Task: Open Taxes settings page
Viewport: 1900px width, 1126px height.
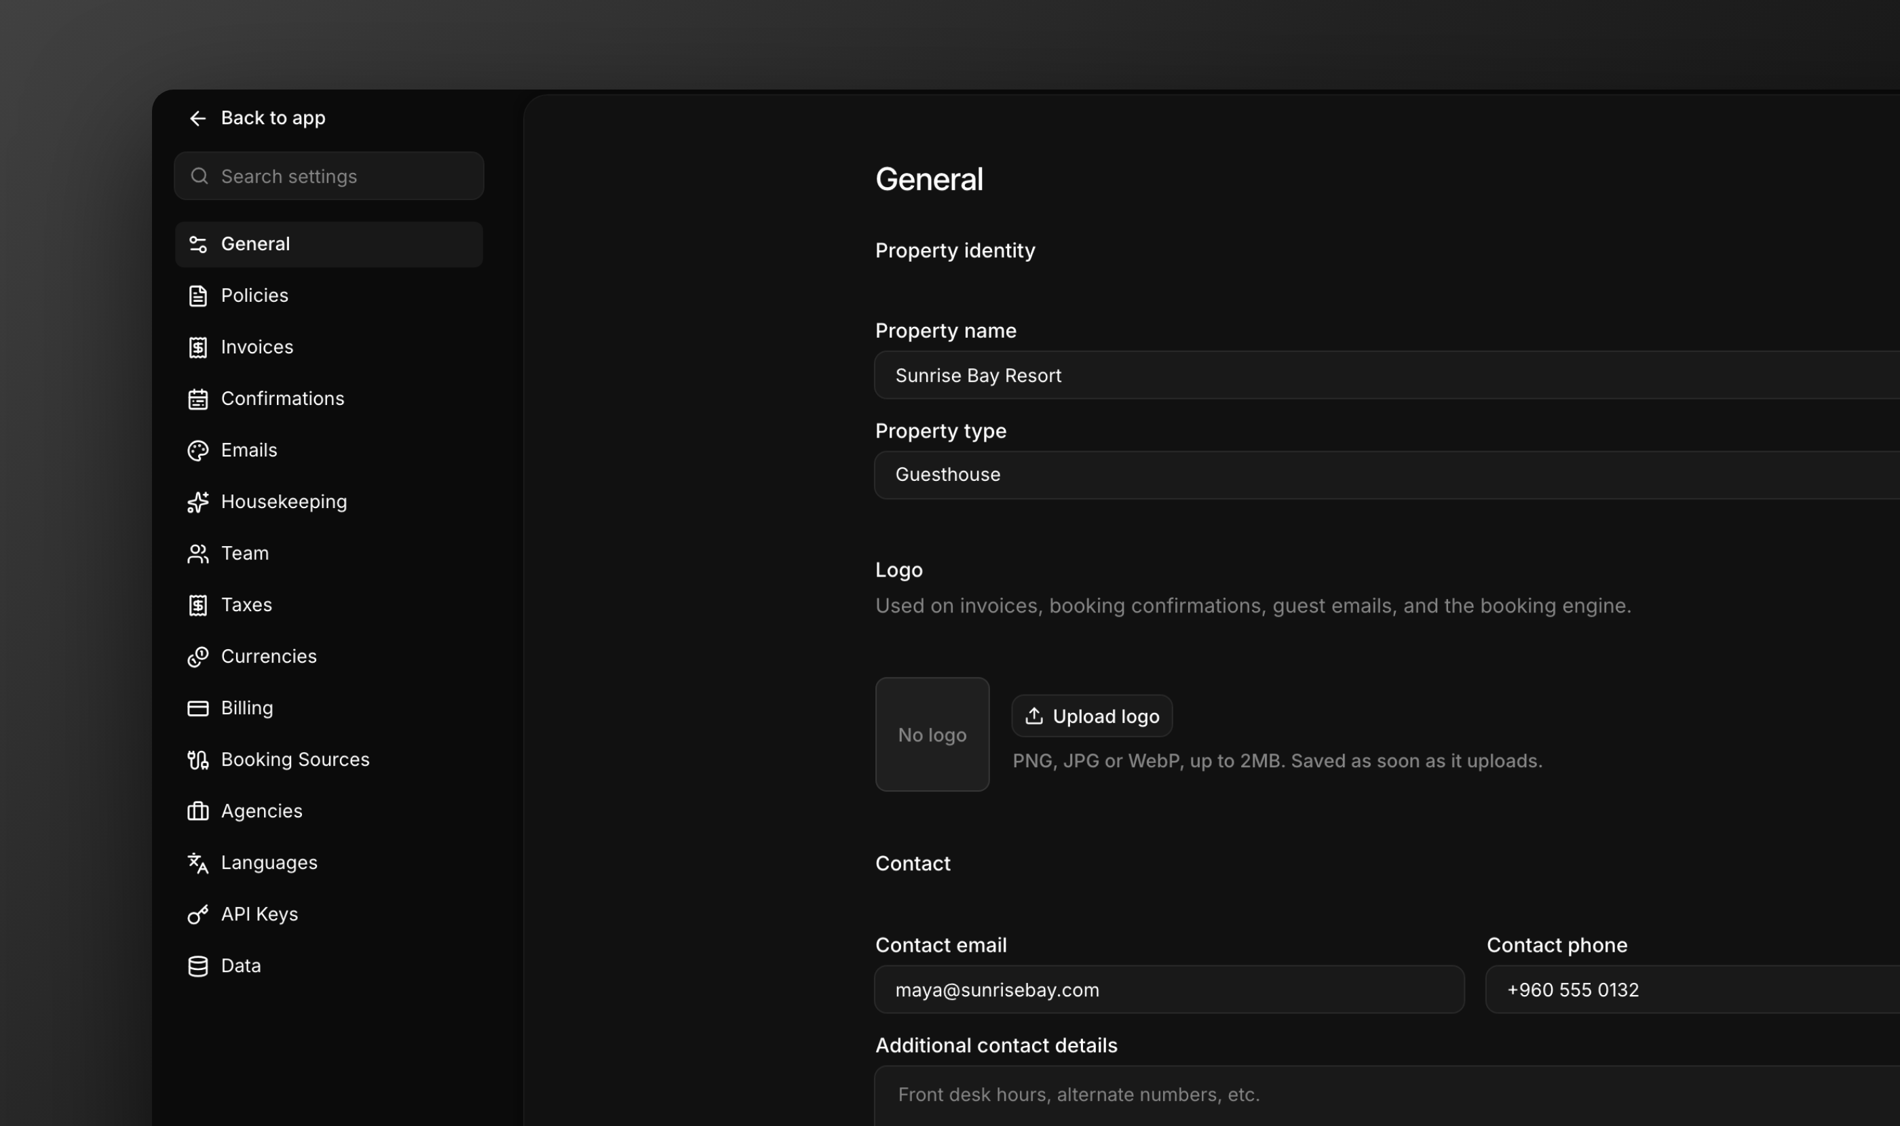Action: point(328,606)
